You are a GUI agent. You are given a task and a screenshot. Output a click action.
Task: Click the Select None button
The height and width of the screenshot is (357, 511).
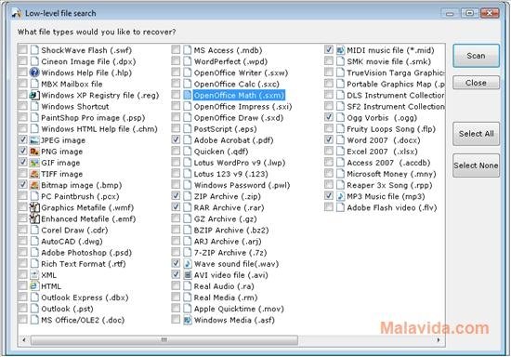point(476,165)
